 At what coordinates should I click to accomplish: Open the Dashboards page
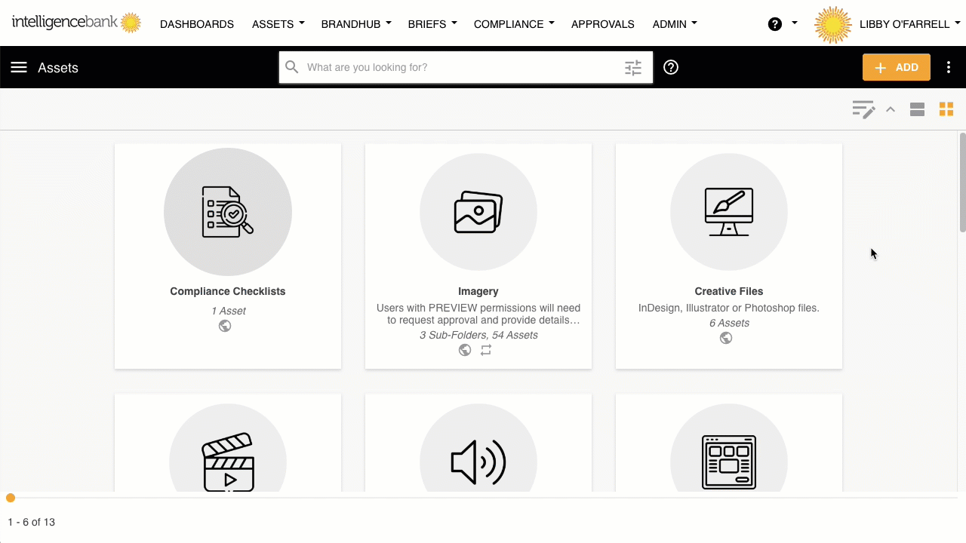click(197, 24)
